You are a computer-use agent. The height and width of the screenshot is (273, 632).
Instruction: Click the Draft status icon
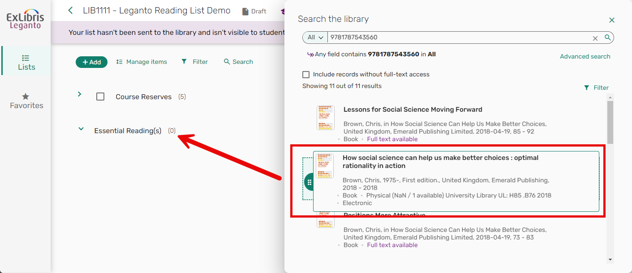pyautogui.click(x=245, y=11)
